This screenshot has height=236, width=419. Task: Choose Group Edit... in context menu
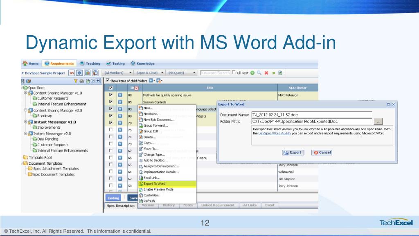pyautogui.click(x=167, y=131)
